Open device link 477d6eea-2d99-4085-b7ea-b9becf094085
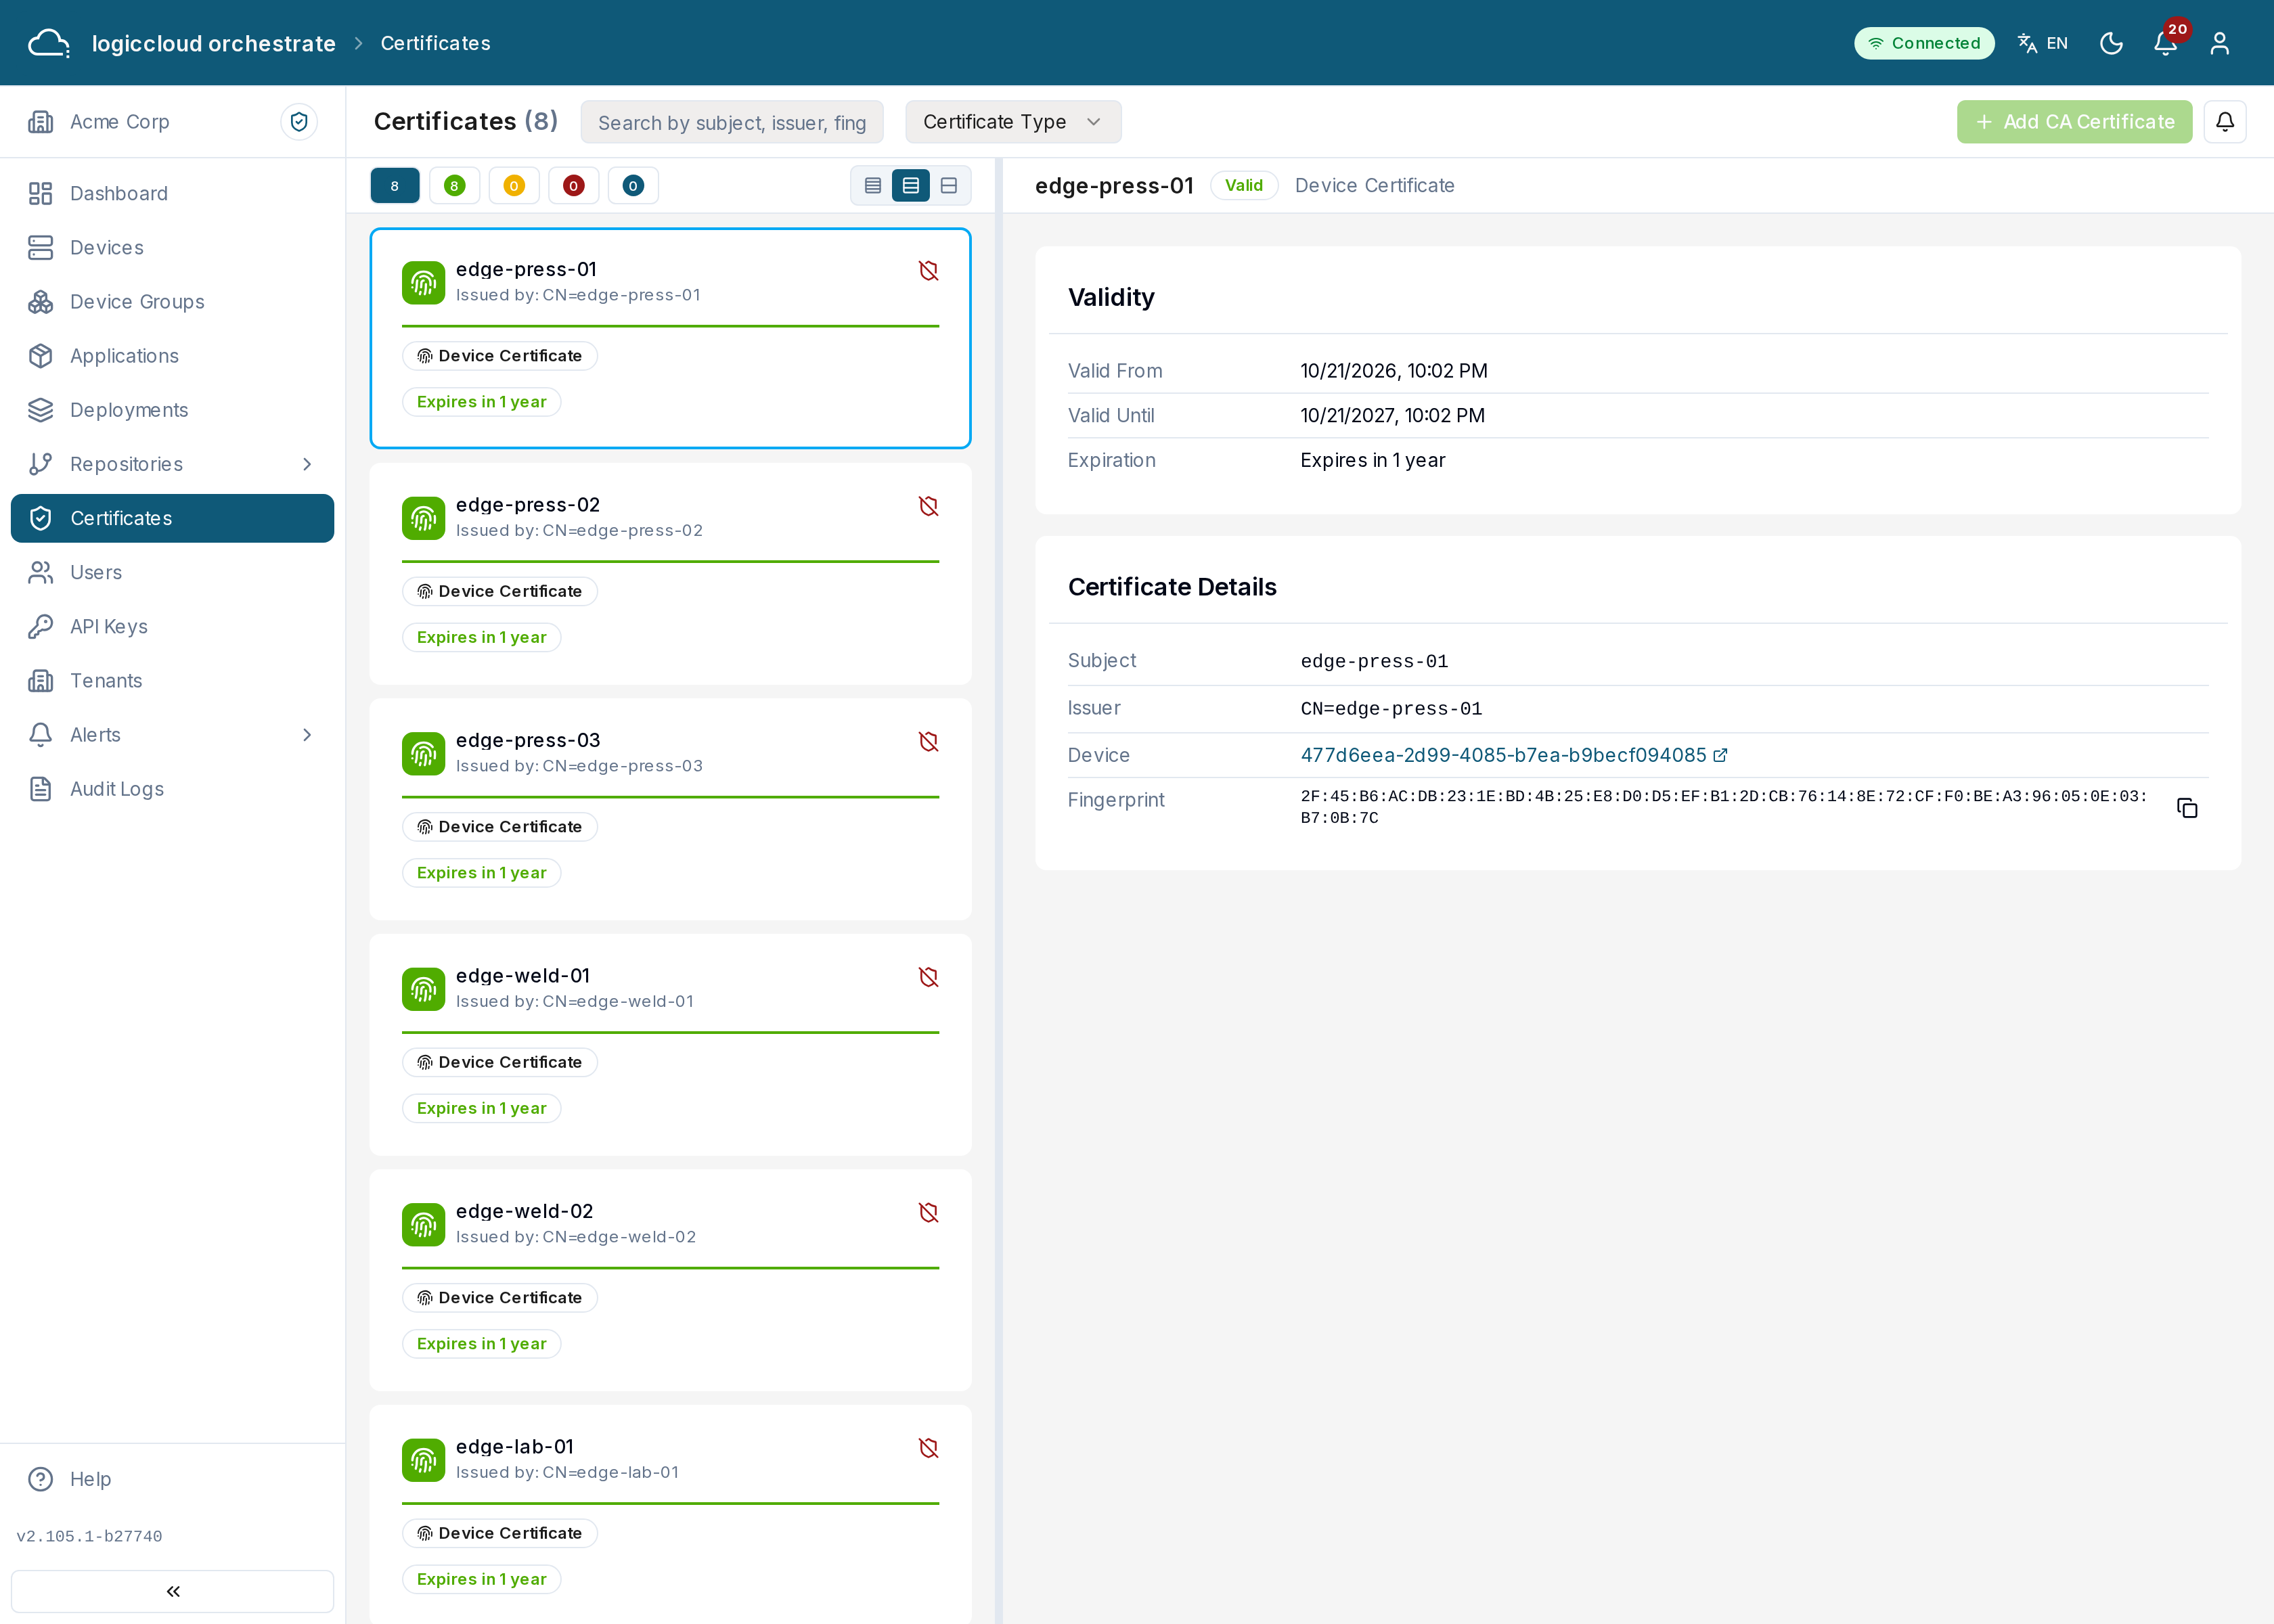2274x1624 pixels. [1513, 756]
